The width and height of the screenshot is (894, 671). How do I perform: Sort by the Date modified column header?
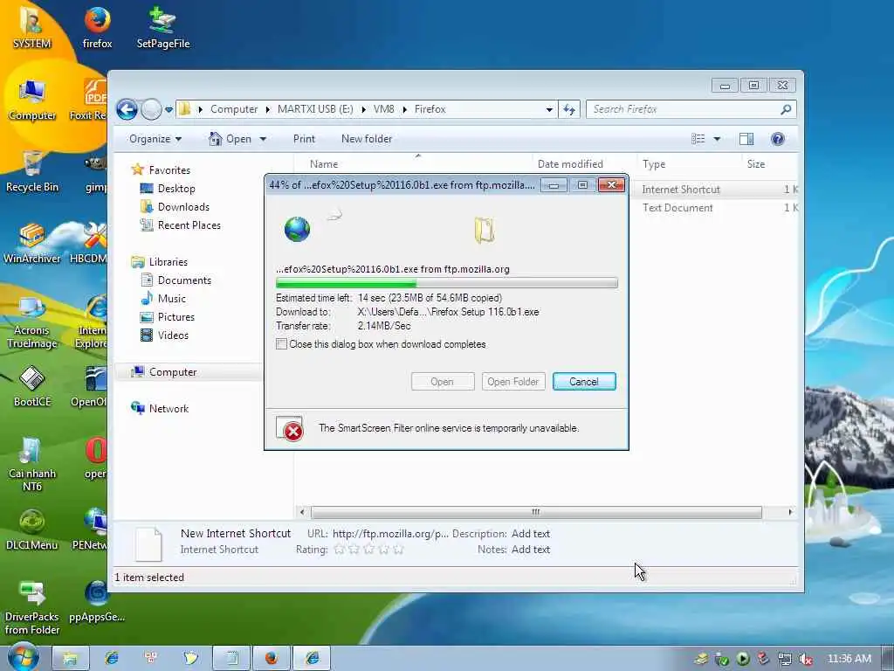click(x=570, y=163)
